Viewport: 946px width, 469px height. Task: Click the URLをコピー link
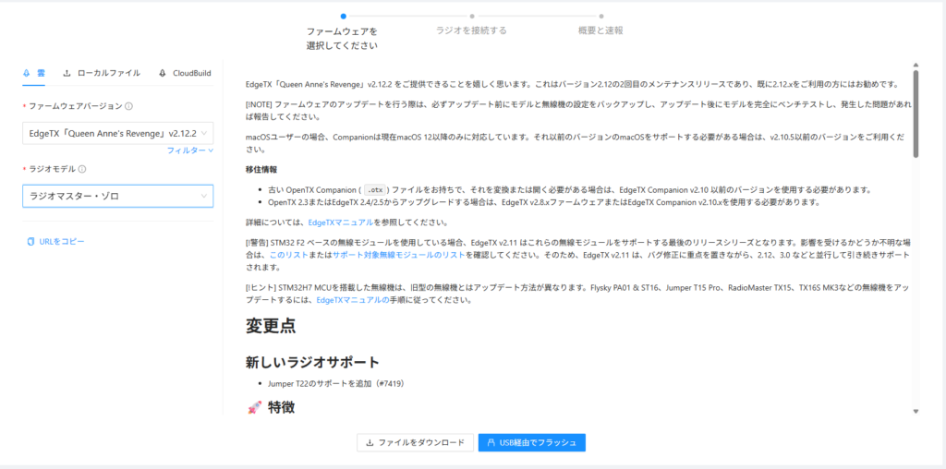pyautogui.click(x=55, y=242)
